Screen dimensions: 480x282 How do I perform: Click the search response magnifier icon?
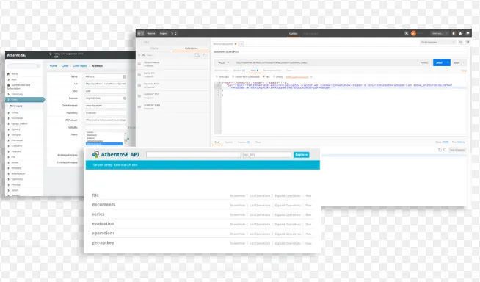[445, 150]
